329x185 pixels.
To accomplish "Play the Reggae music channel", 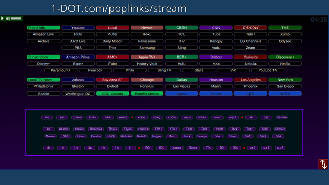I will point(156,136).
